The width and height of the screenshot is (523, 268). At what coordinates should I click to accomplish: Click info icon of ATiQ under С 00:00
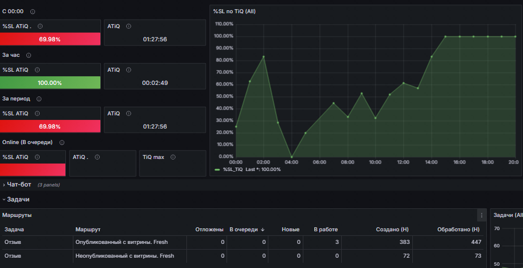128,26
